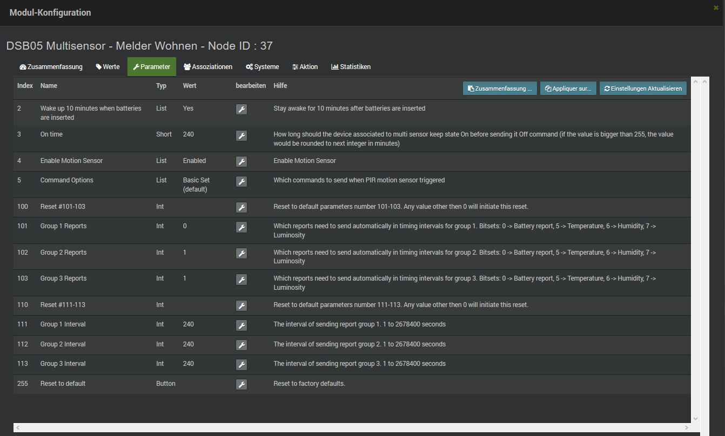Edit Group 1 Reports wrench icon
The image size is (725, 436).
click(241, 227)
